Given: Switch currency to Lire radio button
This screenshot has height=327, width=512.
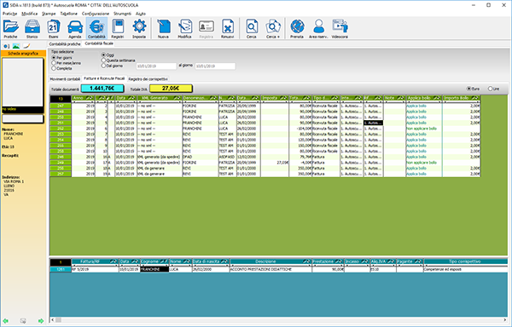Looking at the screenshot, I should [490, 89].
